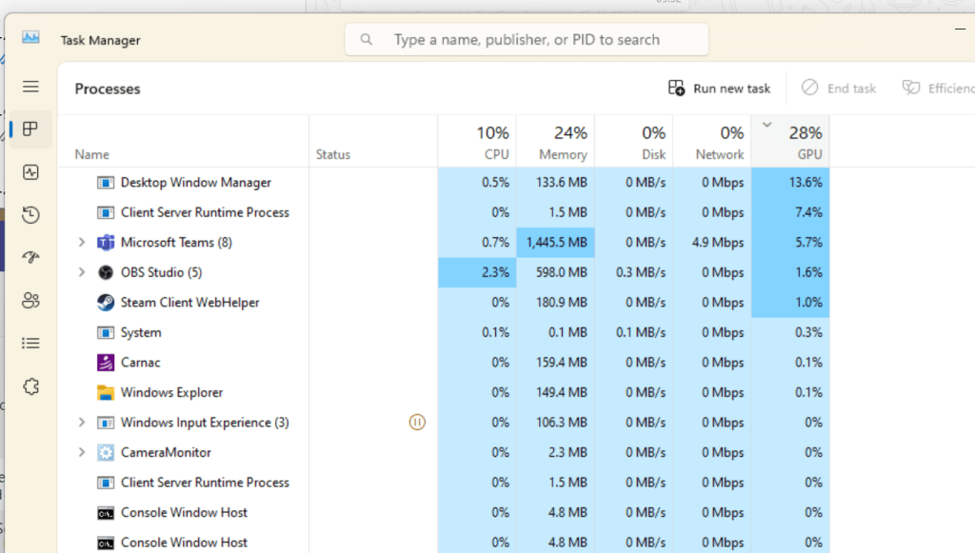975x553 pixels.
Task: Sort processes by GPU 28% header
Action: 790,142
